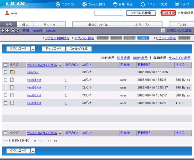Switch to the 個人 tab
This screenshot has width=194, height=160.
[25, 25]
